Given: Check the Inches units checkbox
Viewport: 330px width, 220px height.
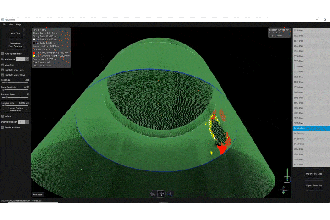Looking at the screenshot, I should tap(3, 116).
